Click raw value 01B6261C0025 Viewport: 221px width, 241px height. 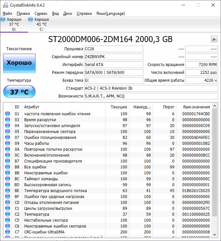[196, 190]
